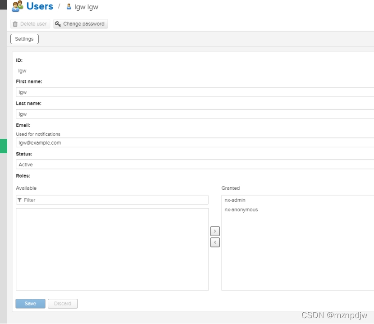Click the Users group icon in header
374x324 pixels.
tap(18, 6)
